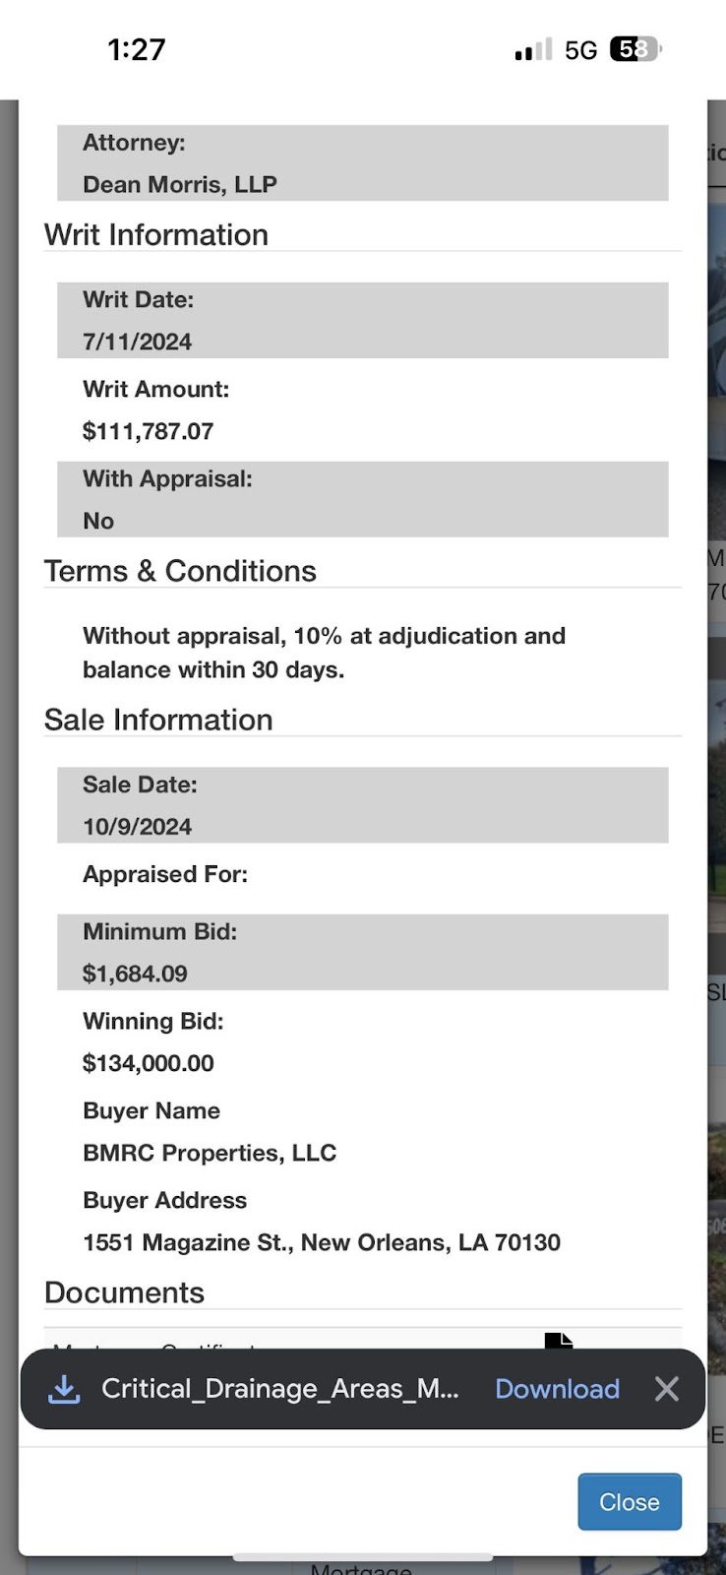Viewport: 726px width, 1575px height.
Task: Tap the document file icon under Documents
Action: 558,1341
